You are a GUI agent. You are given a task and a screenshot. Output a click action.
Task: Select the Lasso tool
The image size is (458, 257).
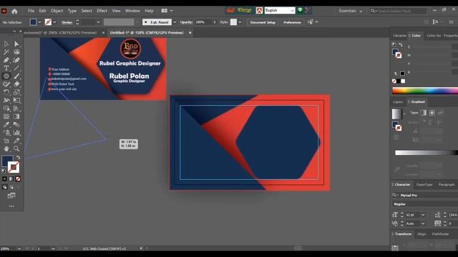coord(16,52)
